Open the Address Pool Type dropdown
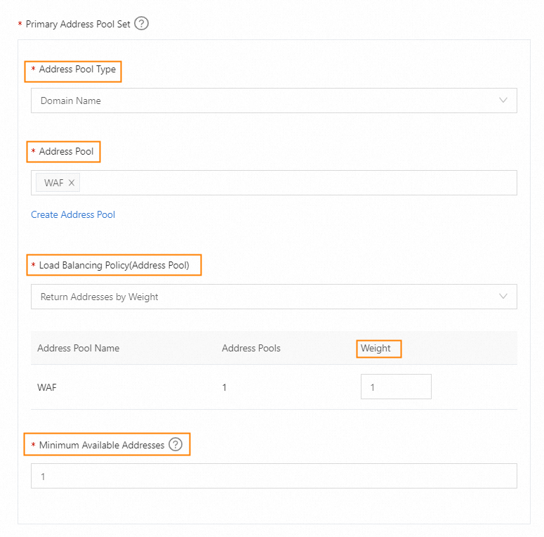This screenshot has width=544, height=537. coord(274,101)
